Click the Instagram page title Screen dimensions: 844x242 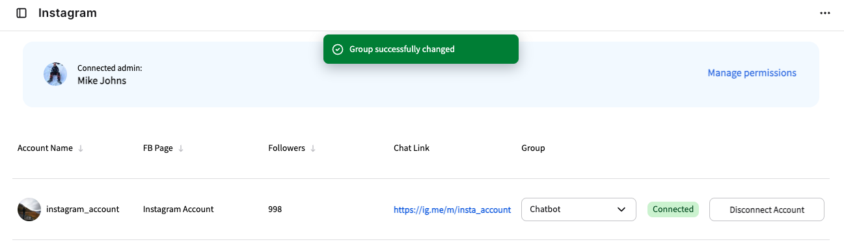(68, 13)
